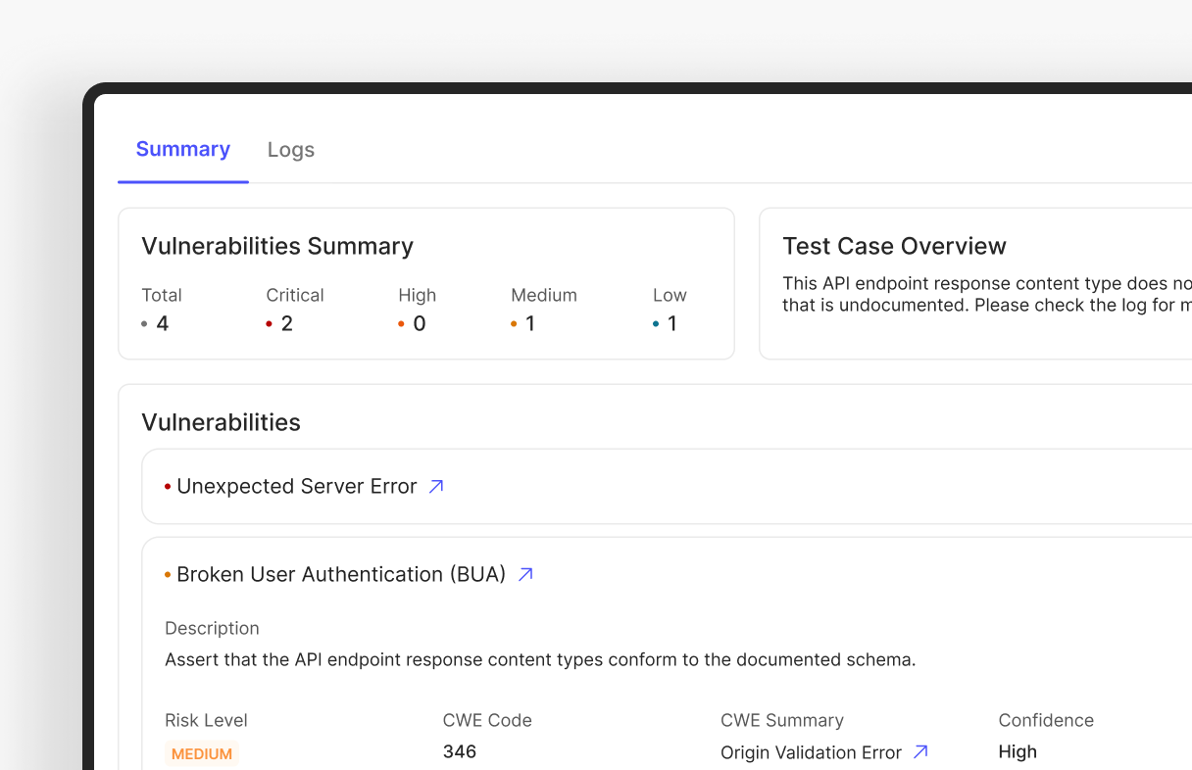Click the MEDIUM risk level badge
This screenshot has height=770, width=1192.
click(x=202, y=753)
